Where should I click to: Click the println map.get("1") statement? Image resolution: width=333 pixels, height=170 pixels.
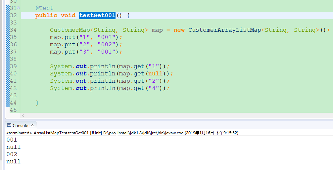click(110, 66)
